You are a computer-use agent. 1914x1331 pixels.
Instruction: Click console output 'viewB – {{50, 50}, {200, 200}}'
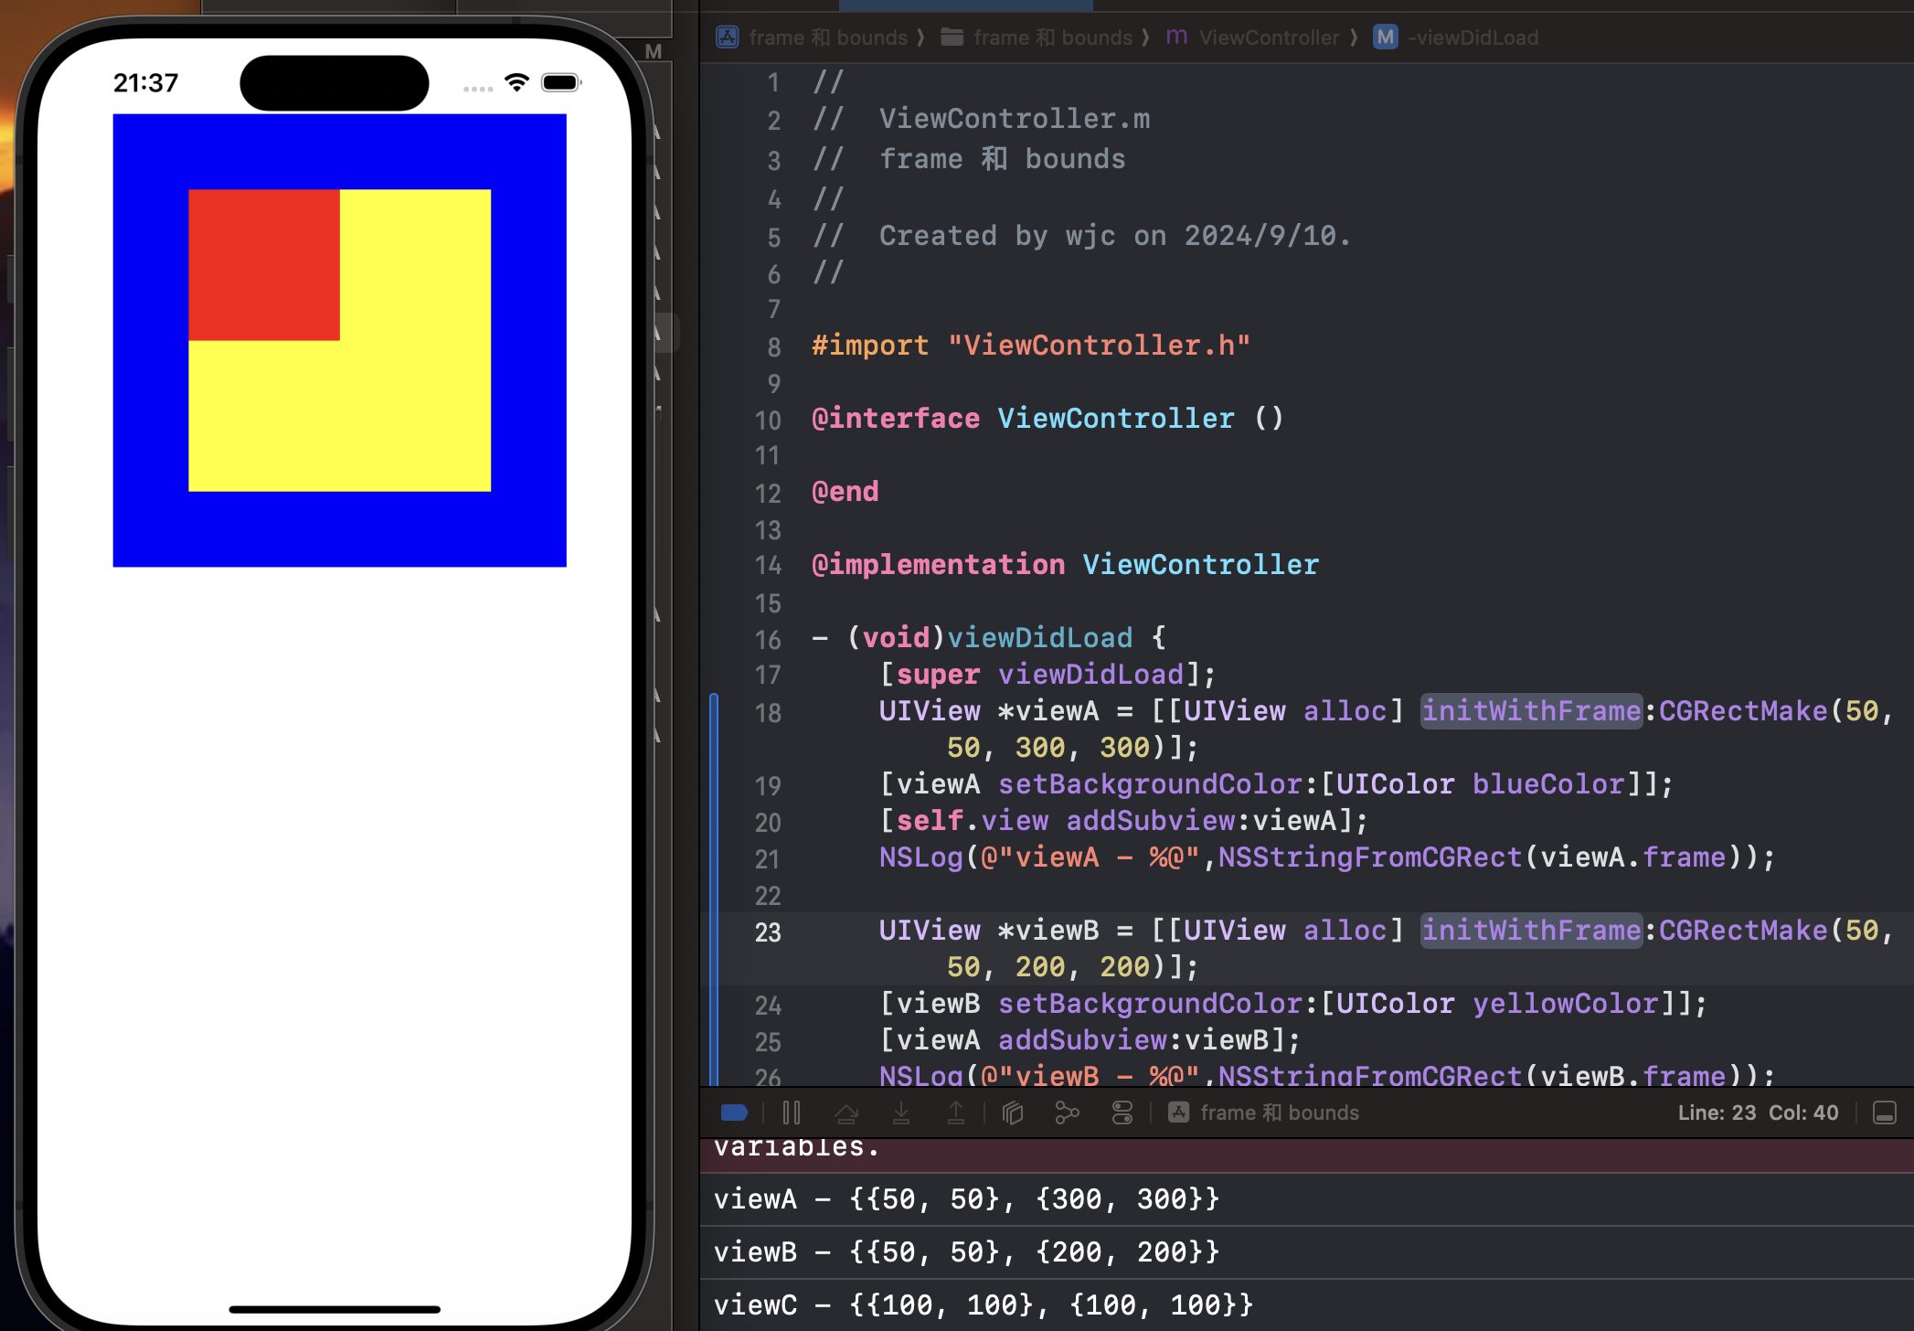coord(966,1252)
